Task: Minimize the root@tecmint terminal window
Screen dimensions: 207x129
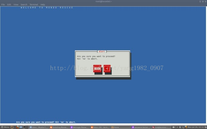Action: (200, 1)
